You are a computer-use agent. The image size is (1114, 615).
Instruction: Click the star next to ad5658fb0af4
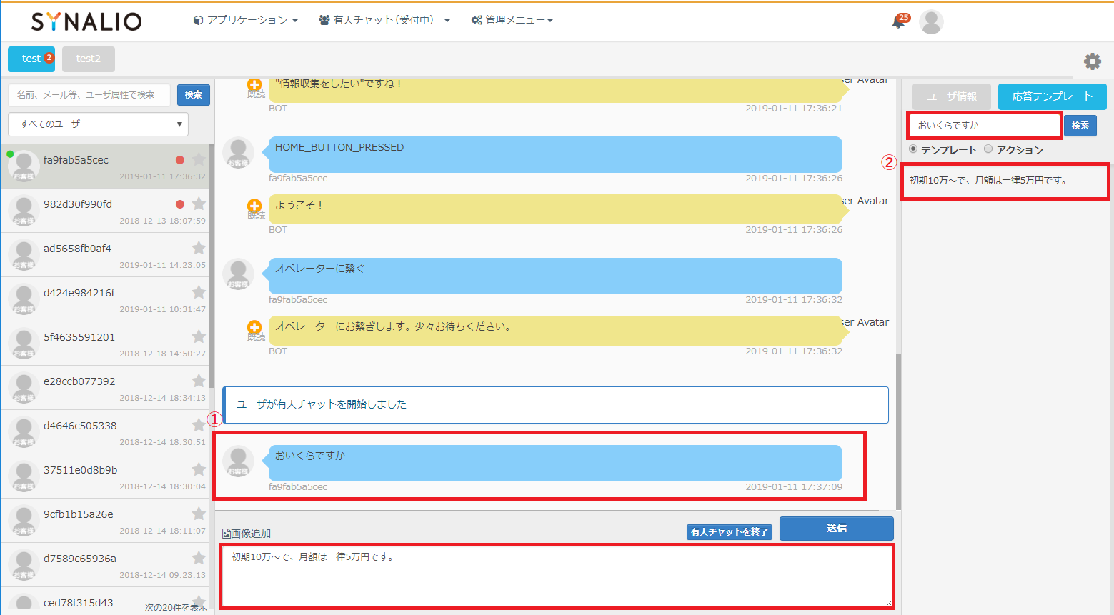[199, 248]
